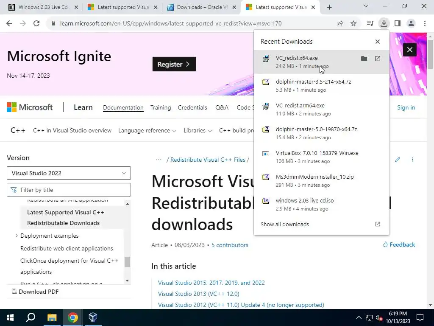Click the edit pencil icon on the article

pos(398,160)
